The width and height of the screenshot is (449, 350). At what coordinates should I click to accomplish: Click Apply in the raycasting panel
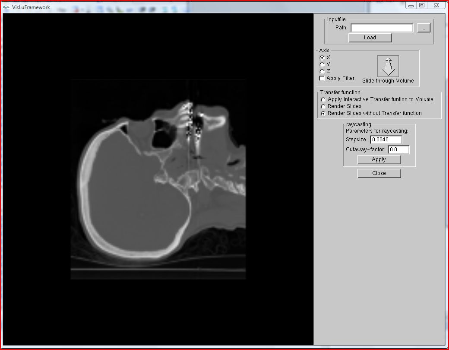click(379, 159)
